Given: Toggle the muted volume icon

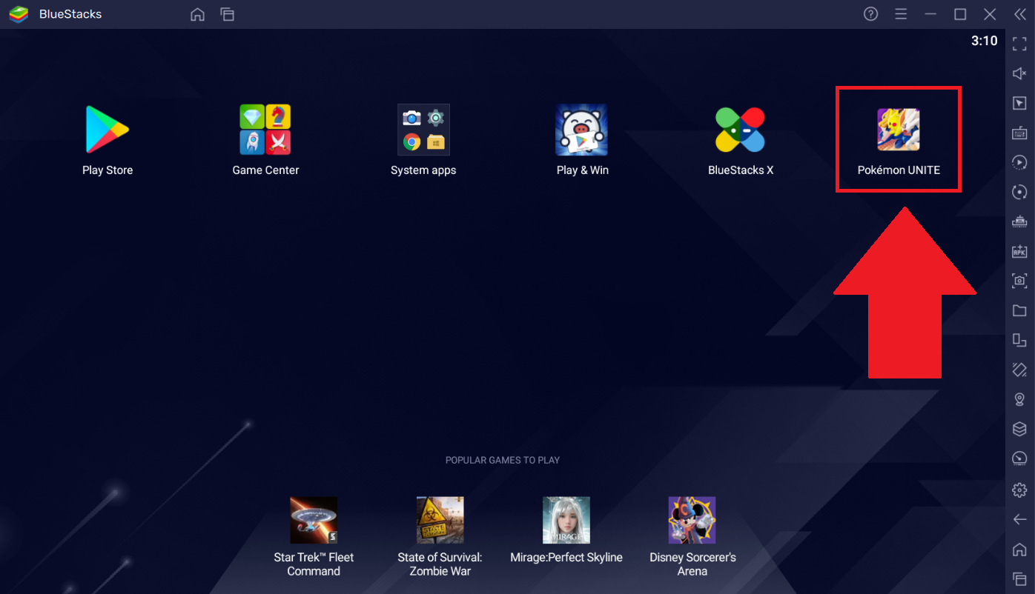Looking at the screenshot, I should point(1019,73).
